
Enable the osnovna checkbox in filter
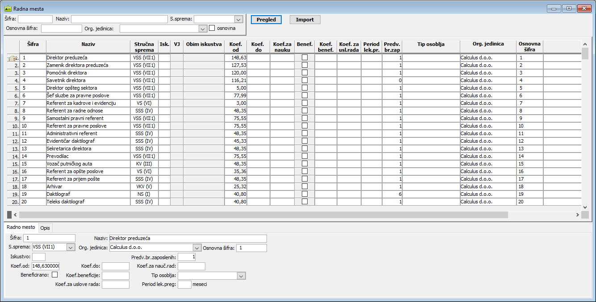(x=212, y=28)
